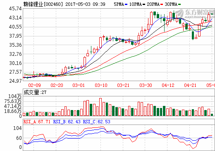Click the RSI_A:67.71 indicator value
Image resolution: width=215 pixels, height=151 pixels.
pyautogui.click(x=37, y=122)
